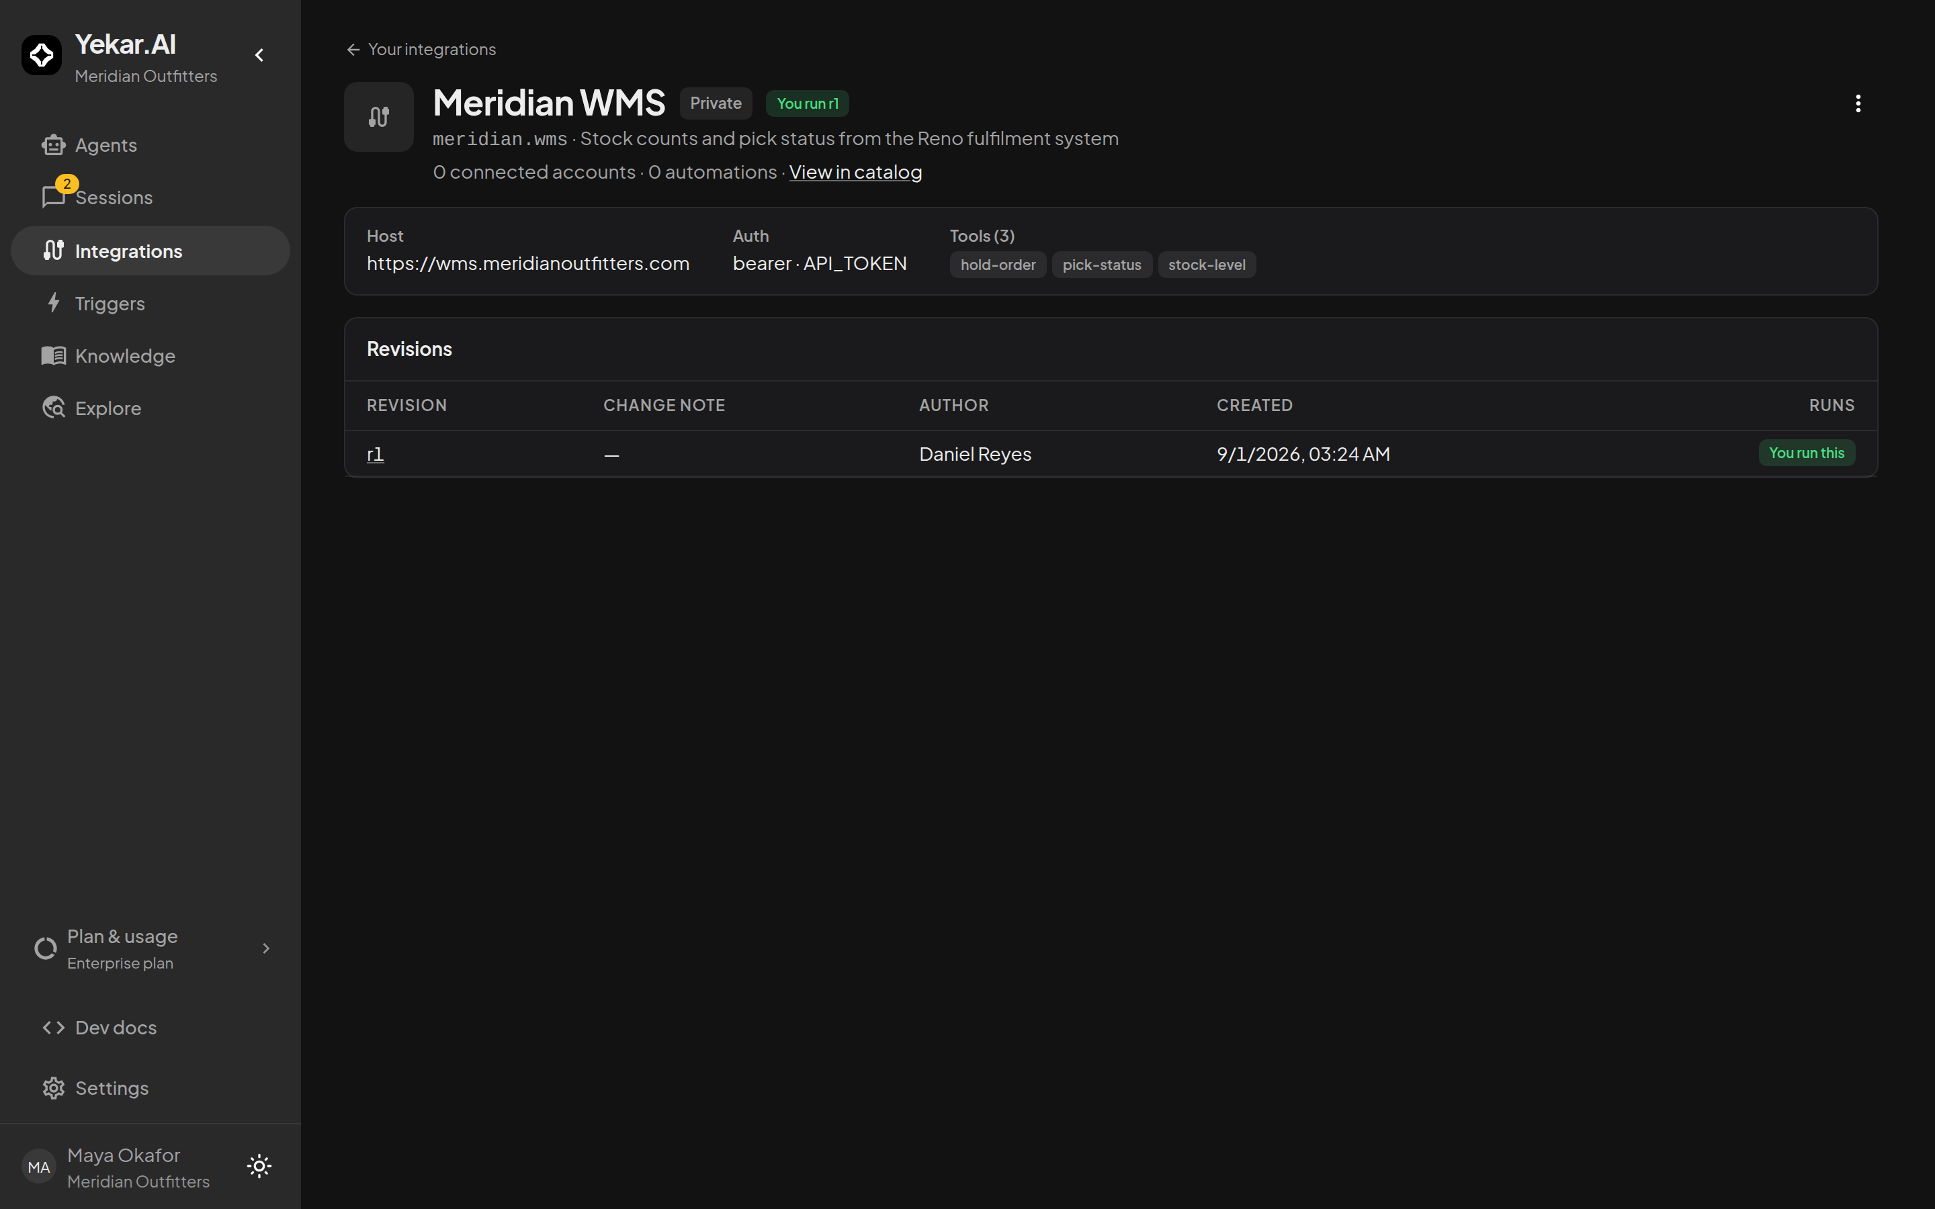Open the Triggers lightning icon
This screenshot has width=1935, height=1209.
click(54, 303)
